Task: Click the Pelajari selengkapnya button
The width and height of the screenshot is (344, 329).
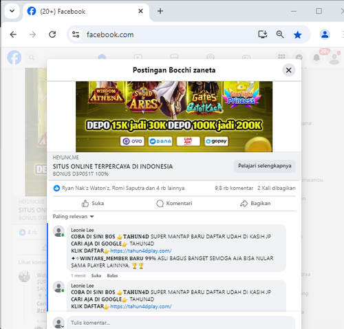Action: point(265,166)
